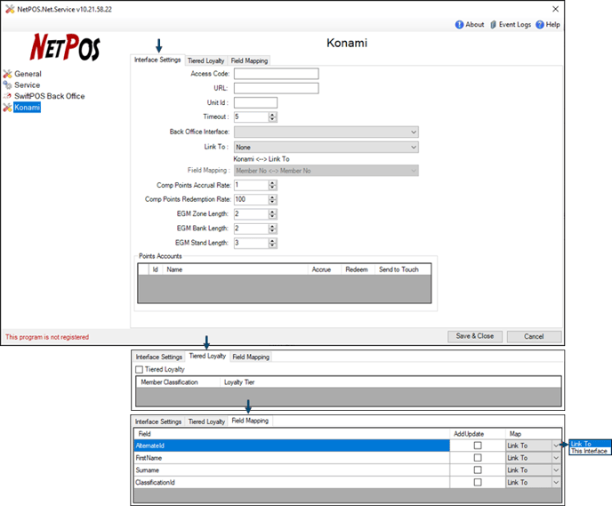This screenshot has height=506, width=612.
Task: Select the ClassificationId field row
Action: pyautogui.click(x=292, y=483)
